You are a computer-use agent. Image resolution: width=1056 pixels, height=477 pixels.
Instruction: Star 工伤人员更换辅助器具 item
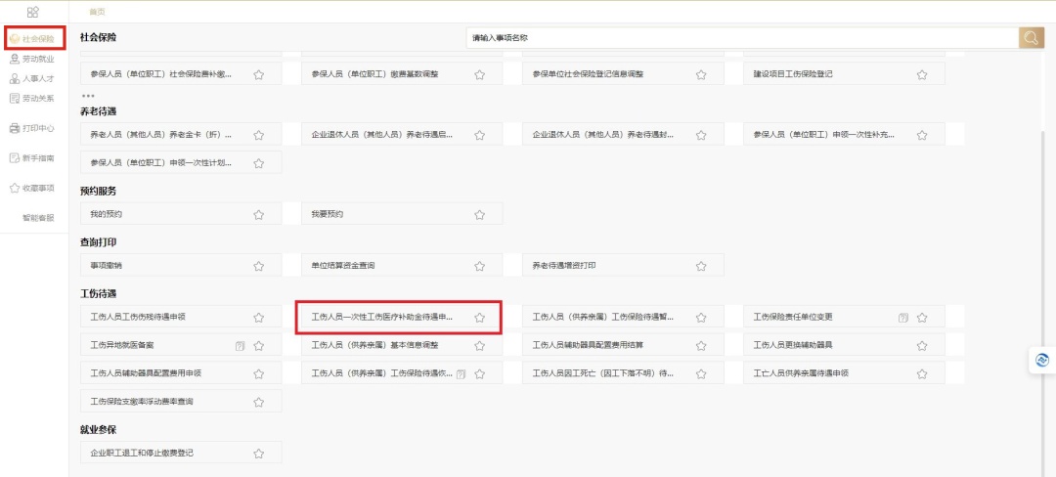coord(922,346)
